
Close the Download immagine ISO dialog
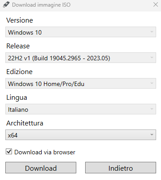click(156, 4)
